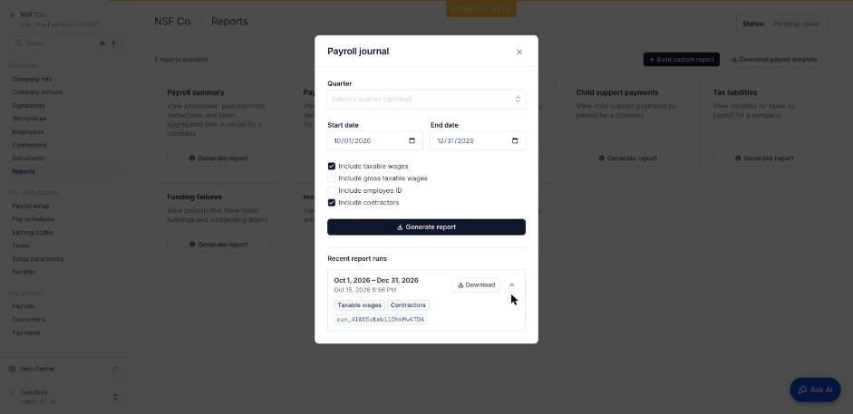
Task: Check Include employee ID checkbox
Action: pyautogui.click(x=331, y=191)
